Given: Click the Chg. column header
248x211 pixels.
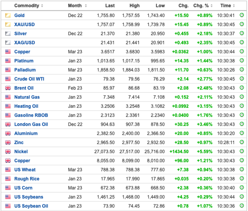Looking at the screenshot, I should coord(184,6).
